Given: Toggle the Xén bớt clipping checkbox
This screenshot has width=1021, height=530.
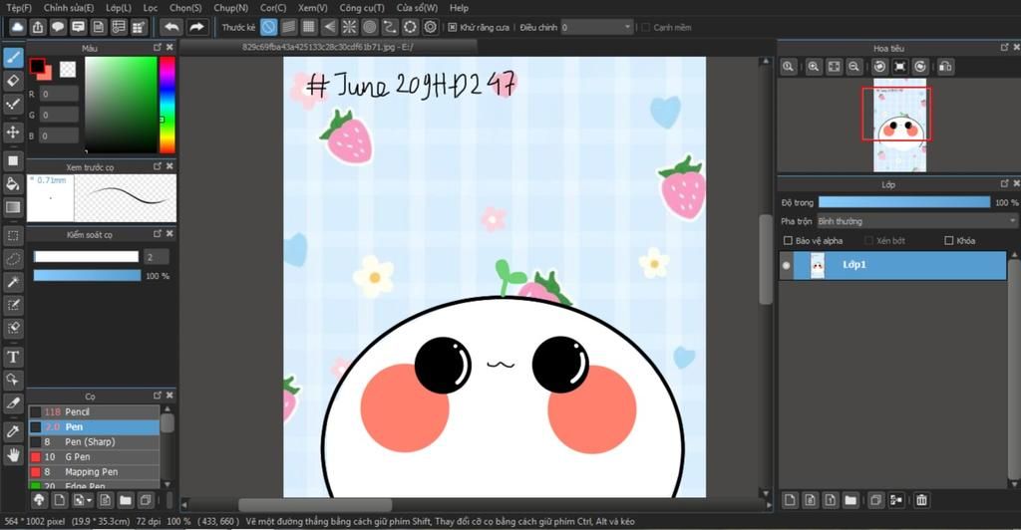Looking at the screenshot, I should click(868, 241).
